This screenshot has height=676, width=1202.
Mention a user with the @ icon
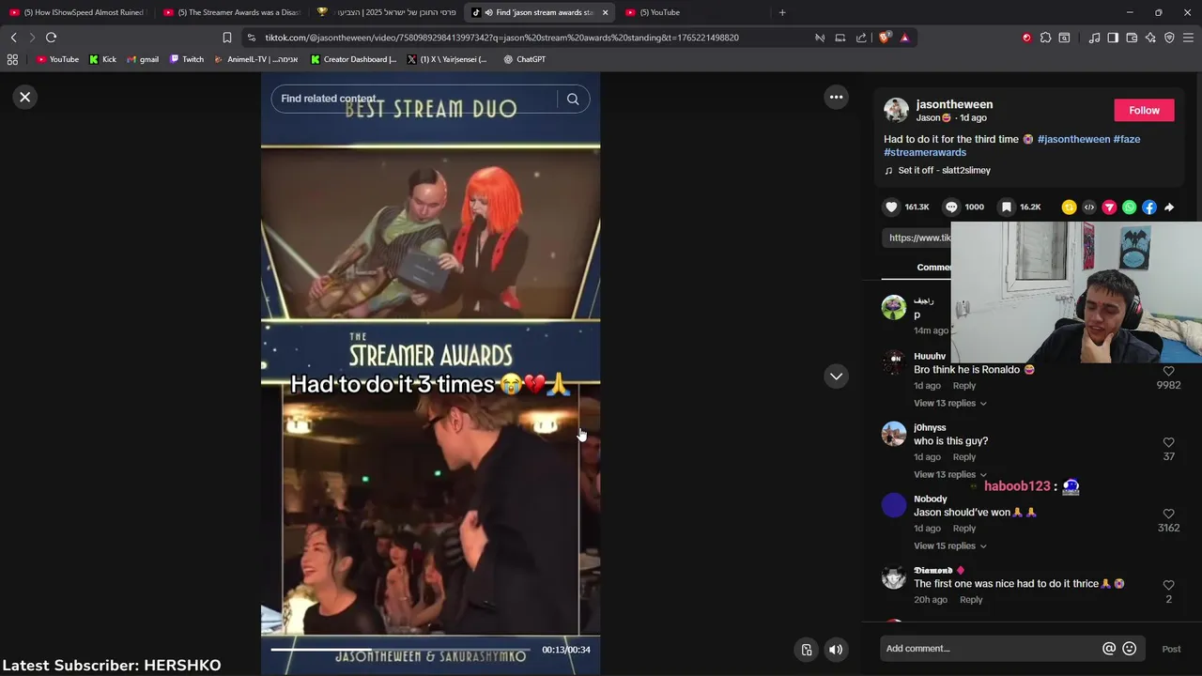[x=1109, y=649]
